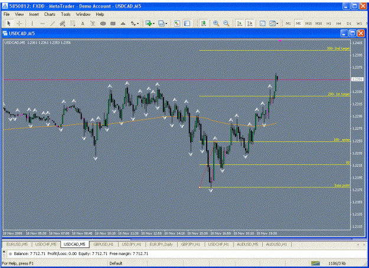
Task: Add a text label tool
Action: coord(93,23)
